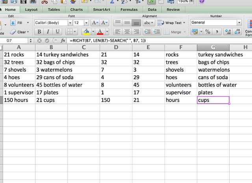Click the Wrap Text button

click(x=169, y=23)
